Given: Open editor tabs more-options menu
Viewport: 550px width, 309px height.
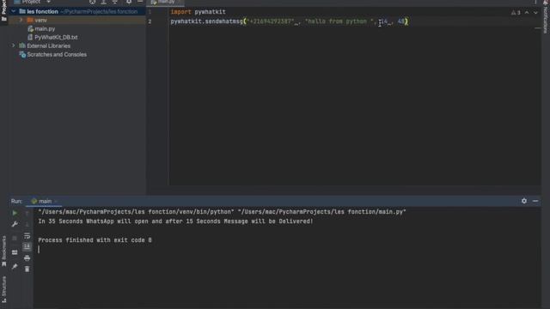Looking at the screenshot, I should pyautogui.click(x=535, y=2).
